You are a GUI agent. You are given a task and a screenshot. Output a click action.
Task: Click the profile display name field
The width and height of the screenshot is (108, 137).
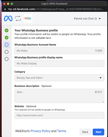(x=59, y=63)
